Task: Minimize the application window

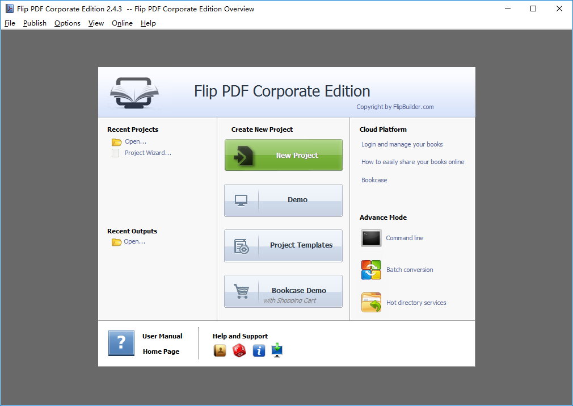Action: pos(508,9)
